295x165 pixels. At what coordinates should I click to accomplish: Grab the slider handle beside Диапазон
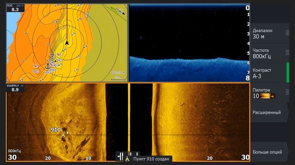(x=287, y=33)
